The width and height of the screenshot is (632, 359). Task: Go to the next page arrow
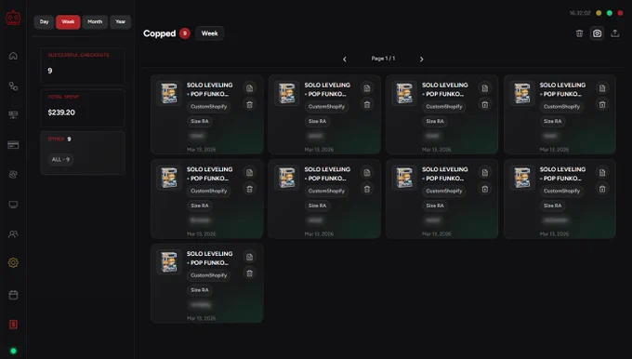click(422, 60)
